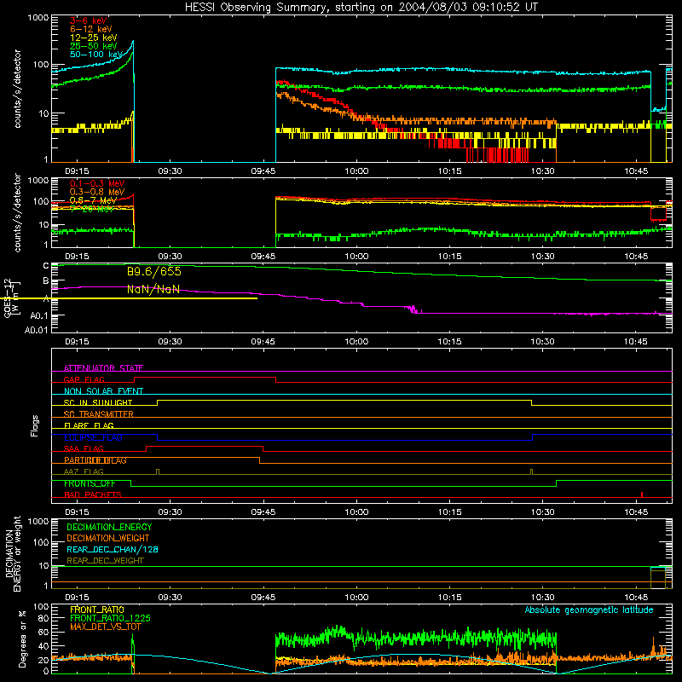The height and width of the screenshot is (682, 682).
Task: Click the DECIMATION_WEIGHT legend label
Action: point(108,538)
